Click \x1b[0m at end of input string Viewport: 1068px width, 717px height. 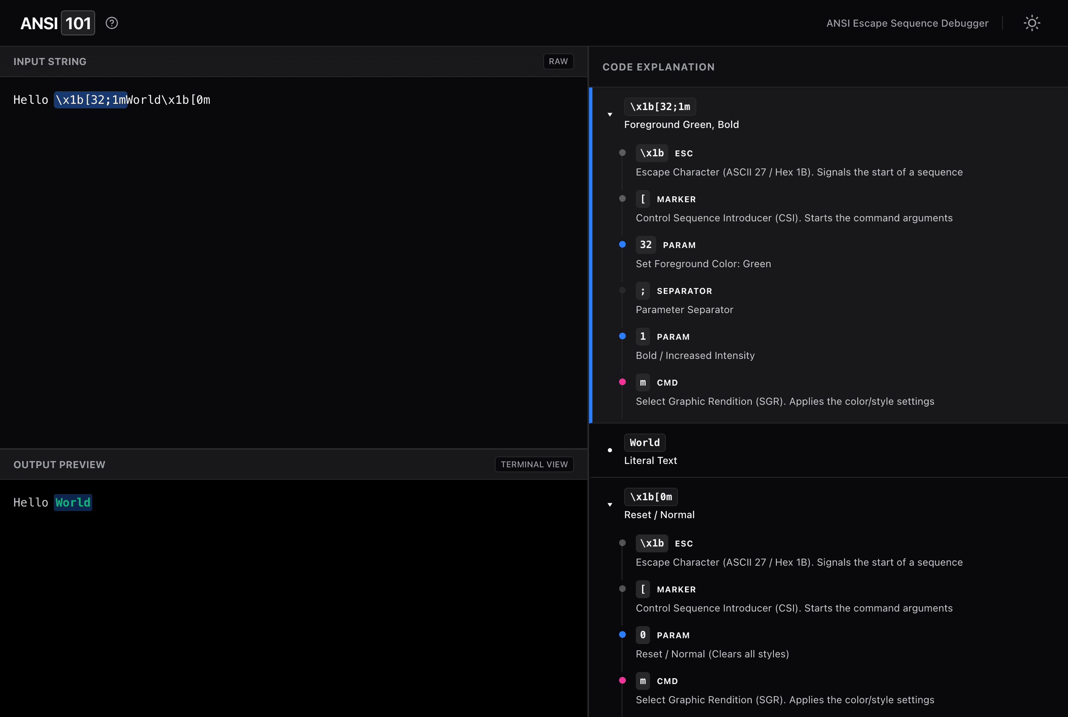[x=186, y=100]
